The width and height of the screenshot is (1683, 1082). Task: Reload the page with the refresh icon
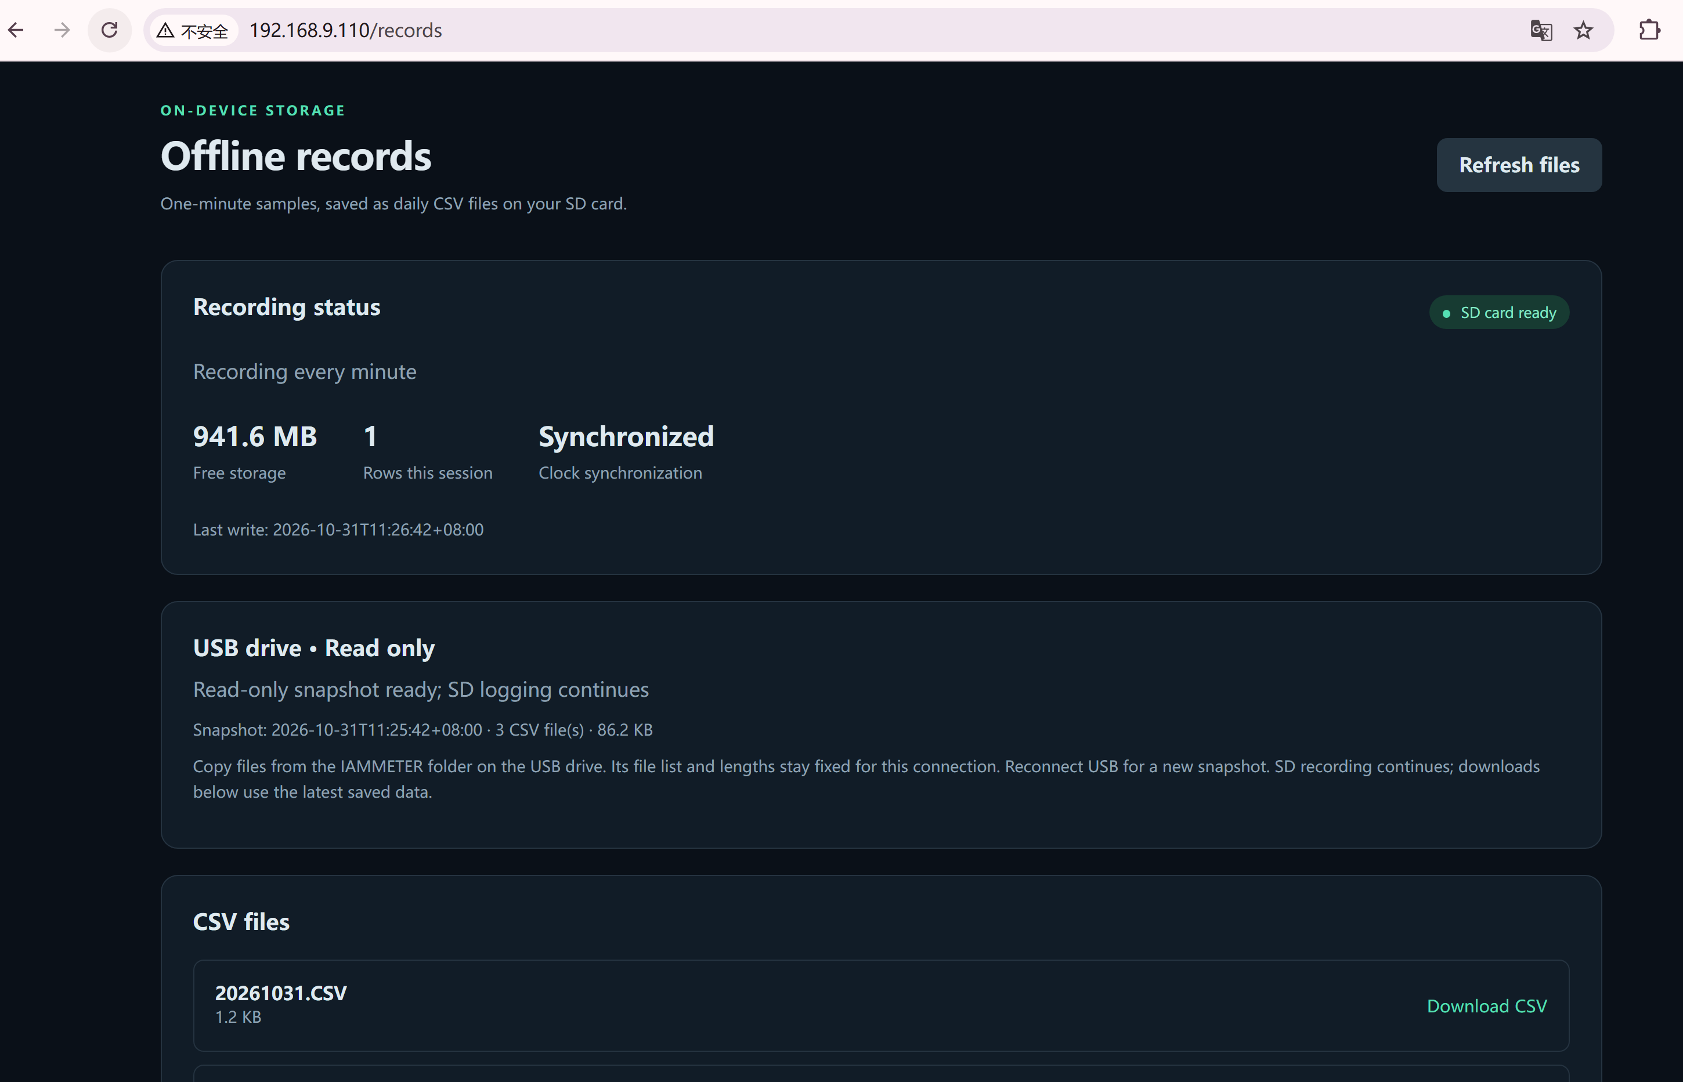(x=109, y=30)
